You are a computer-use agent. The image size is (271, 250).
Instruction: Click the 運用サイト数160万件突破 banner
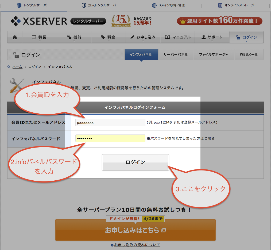click(220, 21)
